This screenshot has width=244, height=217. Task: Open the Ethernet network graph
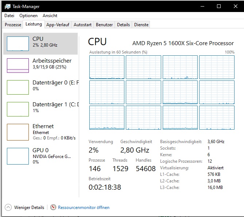(x=18, y=132)
